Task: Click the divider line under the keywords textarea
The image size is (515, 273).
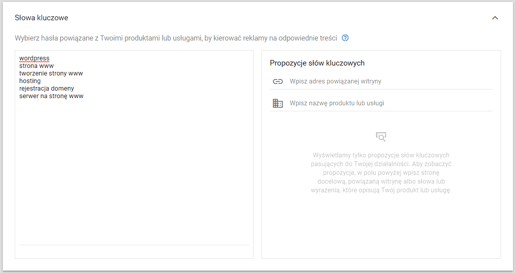Action: (134, 245)
